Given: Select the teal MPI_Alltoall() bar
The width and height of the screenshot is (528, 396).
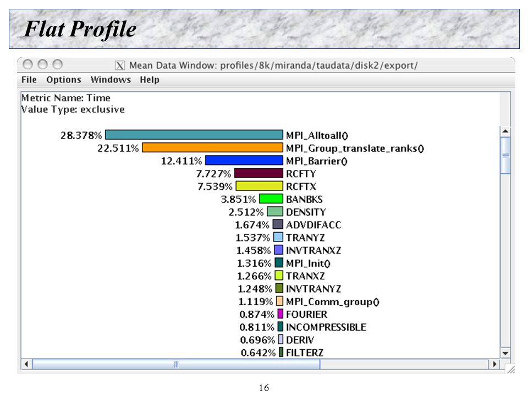Looking at the screenshot, I should [194, 135].
